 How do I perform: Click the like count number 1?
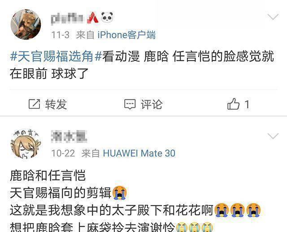(247, 104)
